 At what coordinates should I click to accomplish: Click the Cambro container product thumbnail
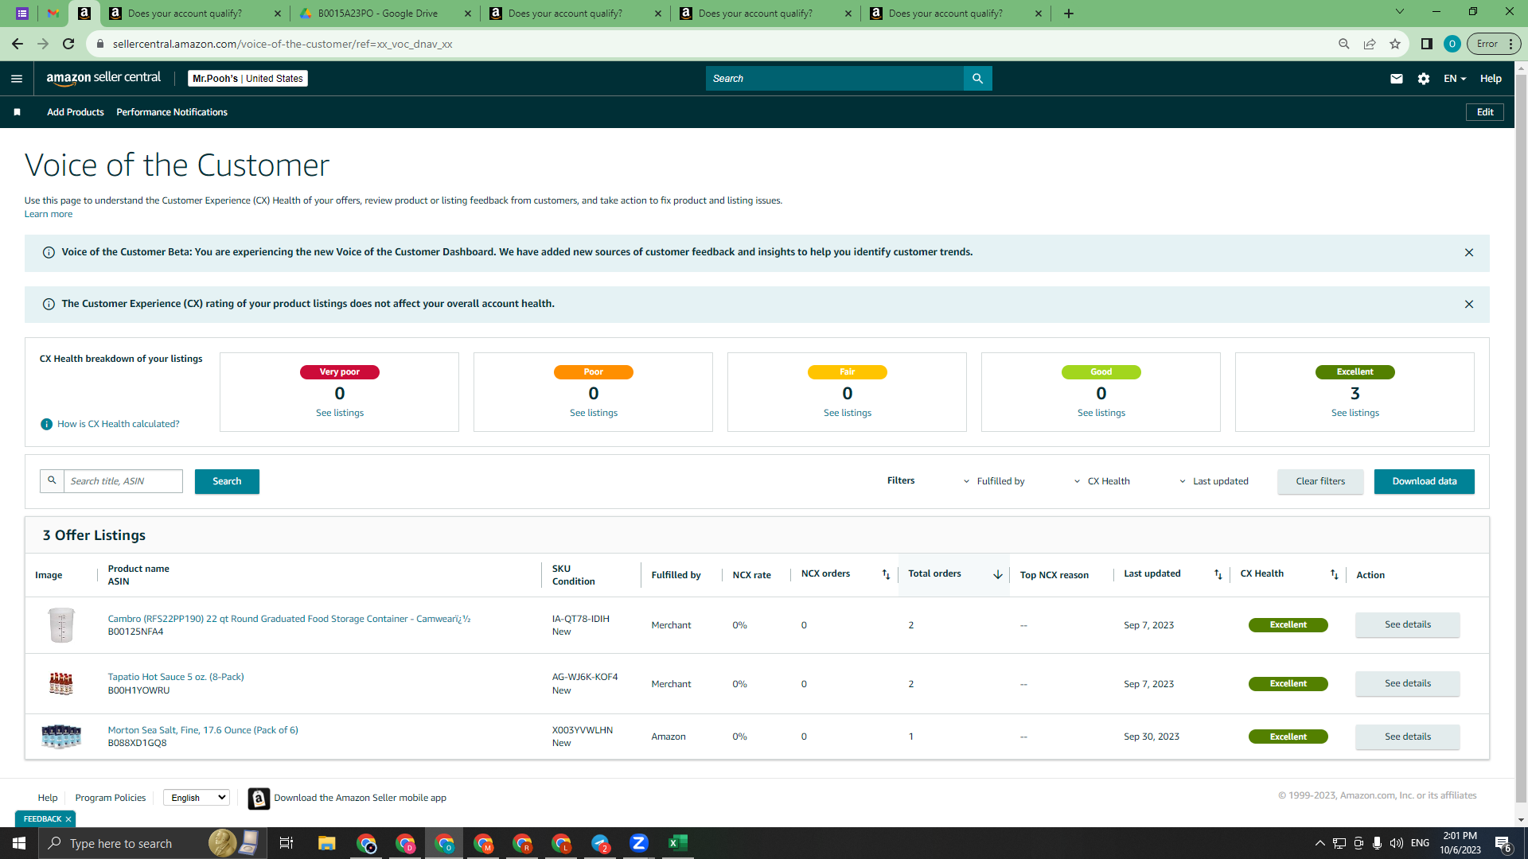click(x=61, y=626)
